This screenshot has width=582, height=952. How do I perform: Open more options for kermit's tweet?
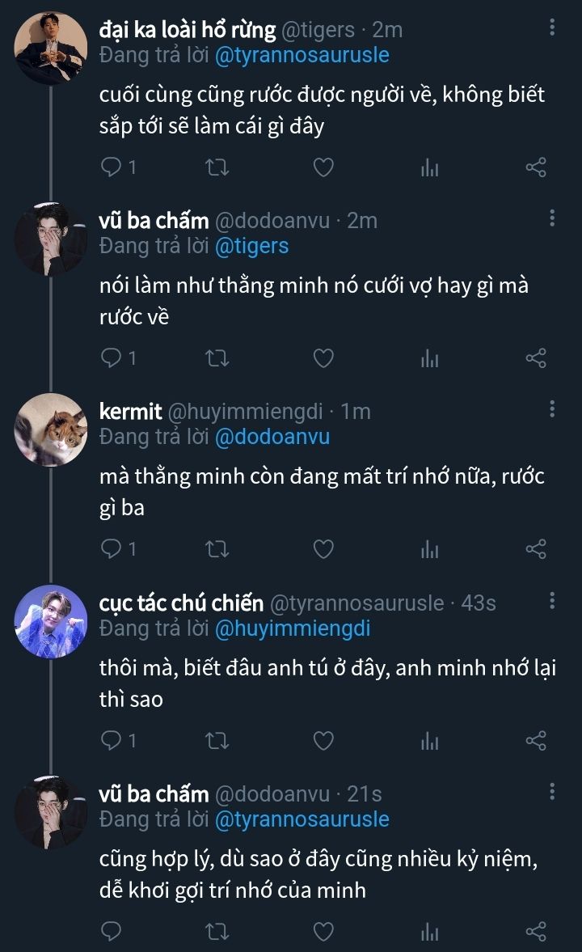tap(552, 409)
